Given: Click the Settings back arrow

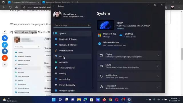Looking at the screenshot, I should tap(54, 6).
